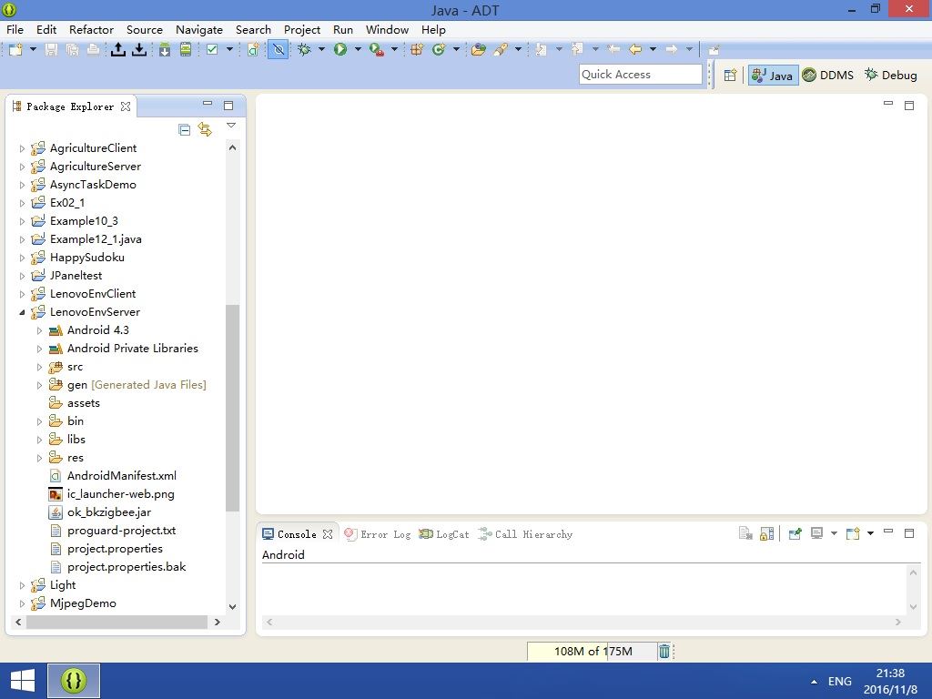Run garbage collector trash icon
This screenshot has height=699, width=932.
tap(664, 652)
